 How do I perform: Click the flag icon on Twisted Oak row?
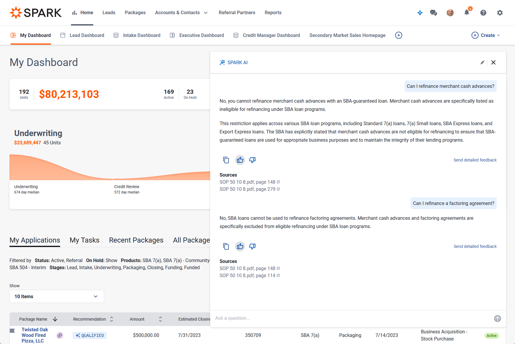pyautogui.click(x=12, y=331)
